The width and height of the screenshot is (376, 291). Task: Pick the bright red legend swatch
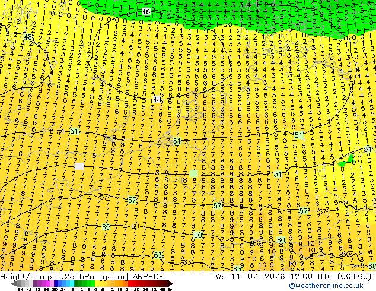(129, 283)
